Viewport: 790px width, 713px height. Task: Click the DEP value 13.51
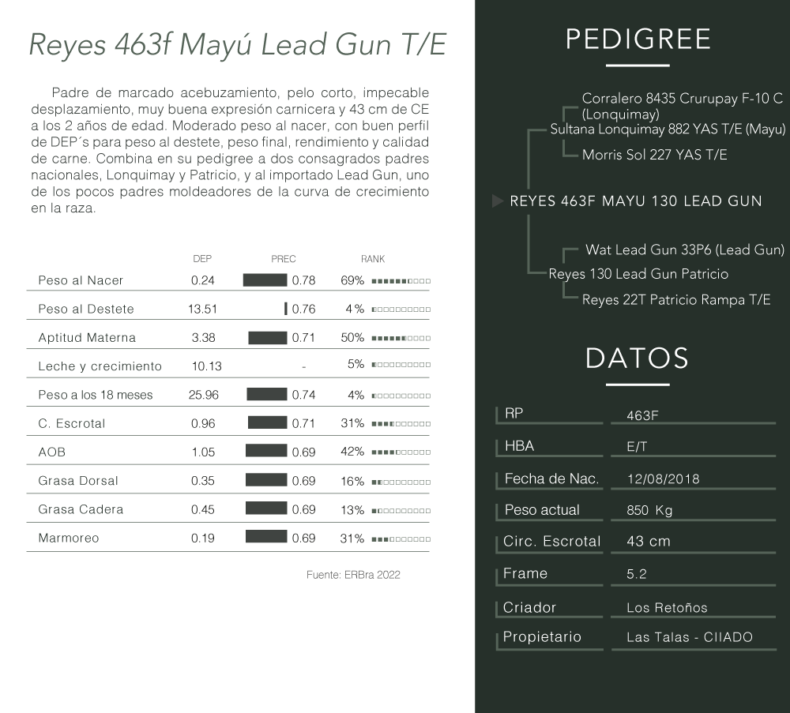[202, 310]
